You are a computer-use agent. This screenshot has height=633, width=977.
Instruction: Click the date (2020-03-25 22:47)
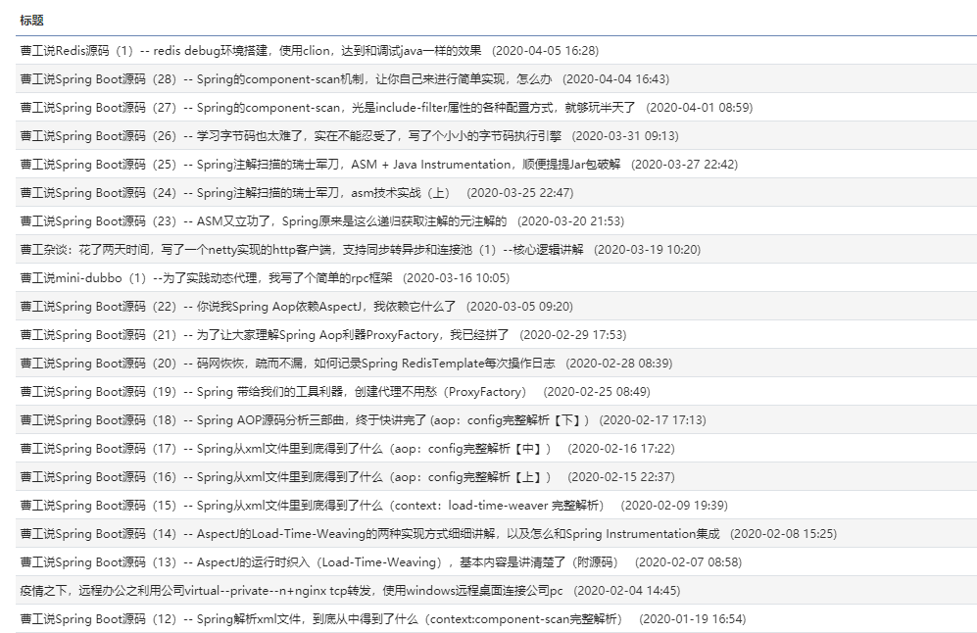click(x=520, y=192)
